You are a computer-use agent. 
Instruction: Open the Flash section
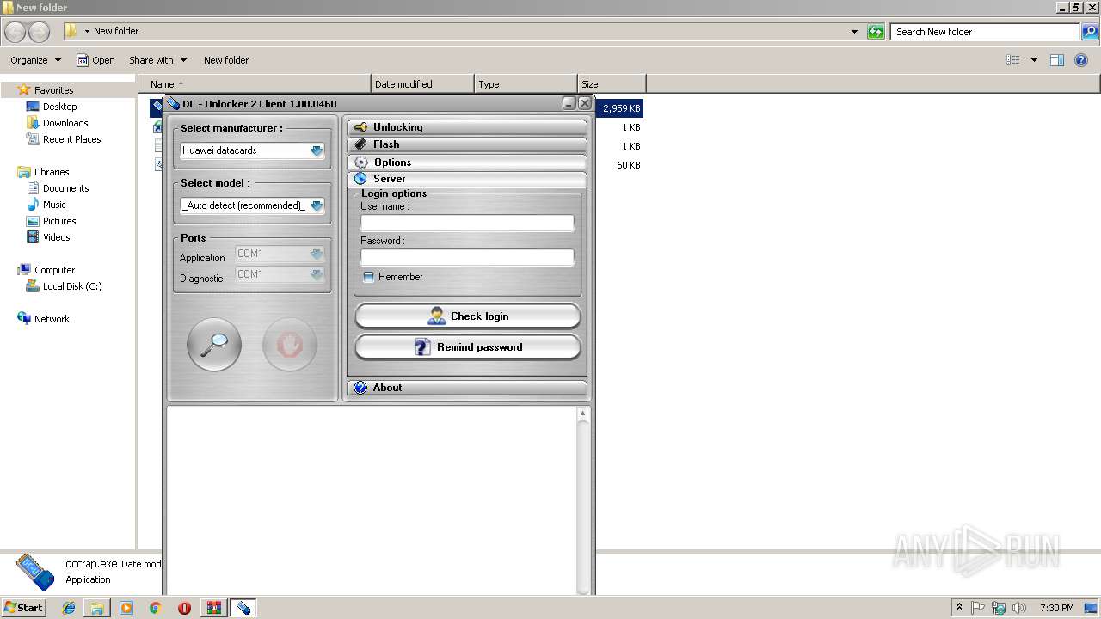pyautogui.click(x=467, y=144)
